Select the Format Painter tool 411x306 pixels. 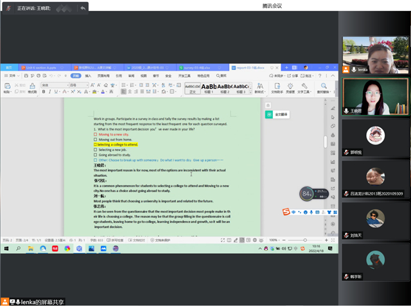pos(32,88)
